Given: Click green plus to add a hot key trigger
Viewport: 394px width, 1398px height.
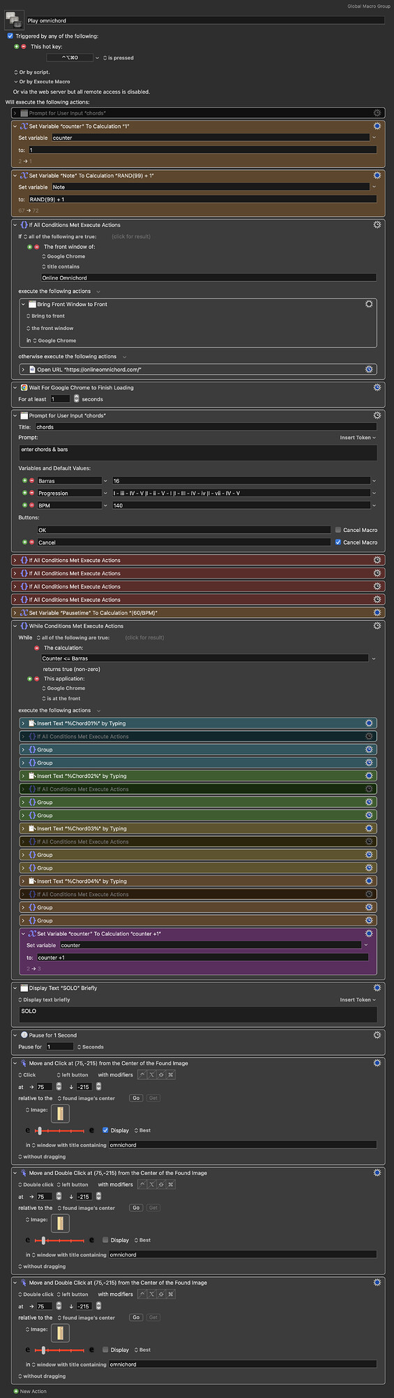Looking at the screenshot, I should tap(17, 47).
